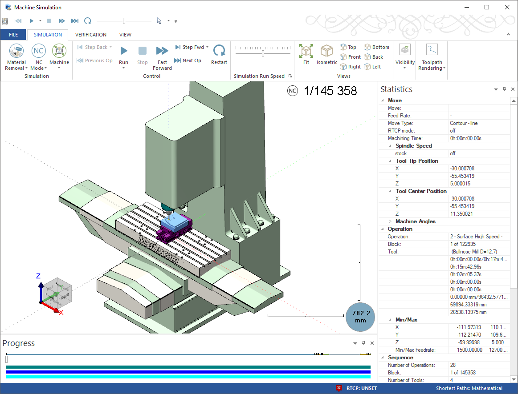Screen dimensions: 518x394
Task: Collapse the Tool Center Position section
Action: coord(390,191)
